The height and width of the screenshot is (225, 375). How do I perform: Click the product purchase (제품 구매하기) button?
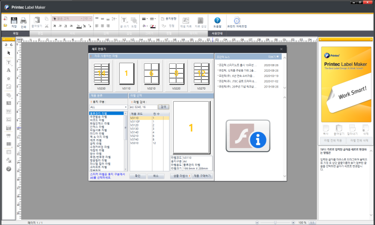(x=202, y=176)
